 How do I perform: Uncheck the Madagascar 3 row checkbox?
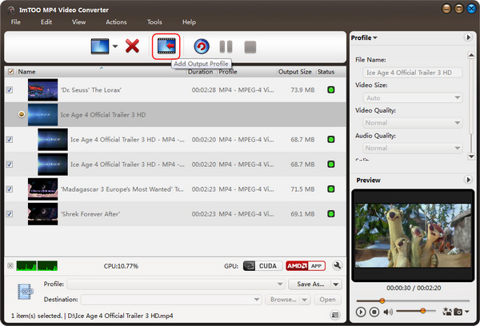coord(10,189)
